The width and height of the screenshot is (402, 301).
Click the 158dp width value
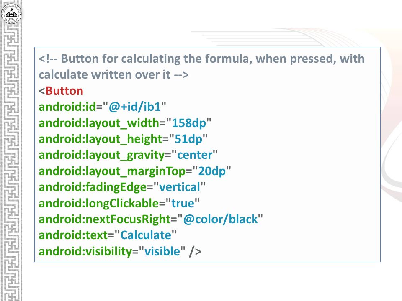pos(189,123)
